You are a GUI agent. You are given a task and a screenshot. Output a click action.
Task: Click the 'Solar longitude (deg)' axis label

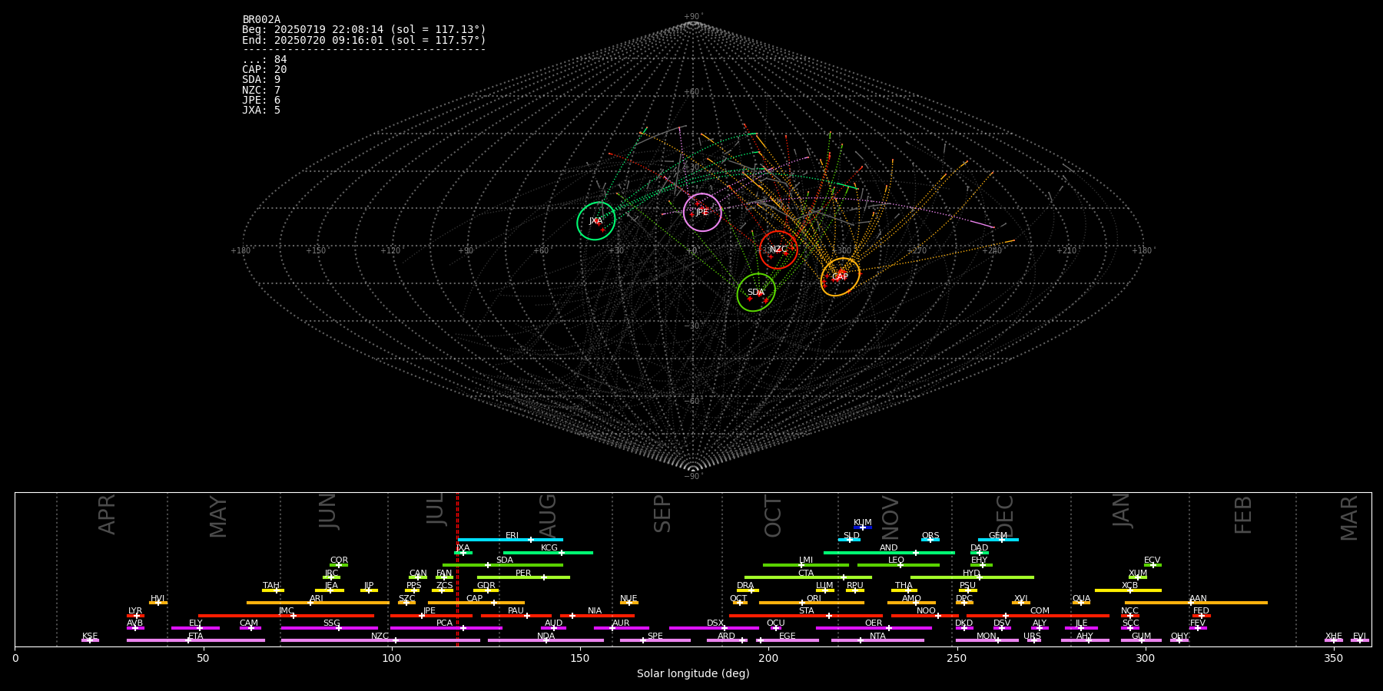click(693, 674)
